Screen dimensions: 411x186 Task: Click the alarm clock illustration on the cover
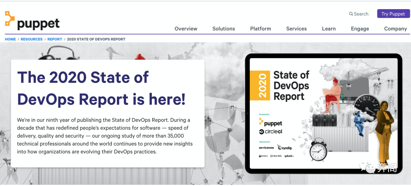tap(319, 150)
